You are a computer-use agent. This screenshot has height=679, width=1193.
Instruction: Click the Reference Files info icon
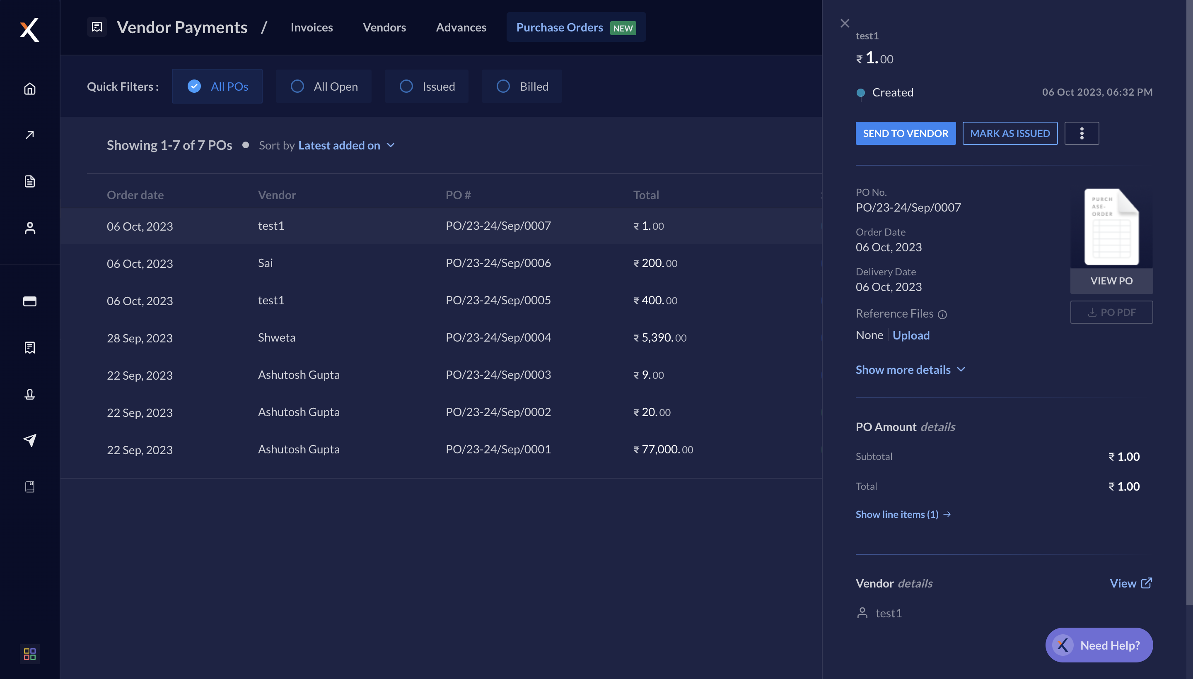942,314
